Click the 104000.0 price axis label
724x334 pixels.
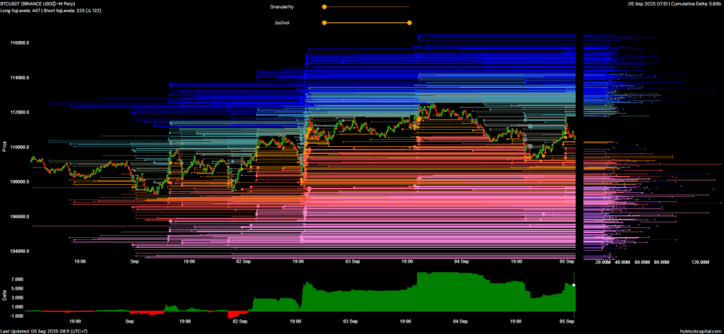[x=18, y=251]
